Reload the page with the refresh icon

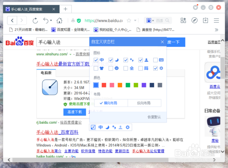(35, 20)
